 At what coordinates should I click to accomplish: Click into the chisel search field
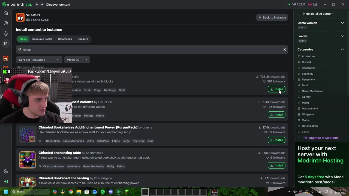152,50
